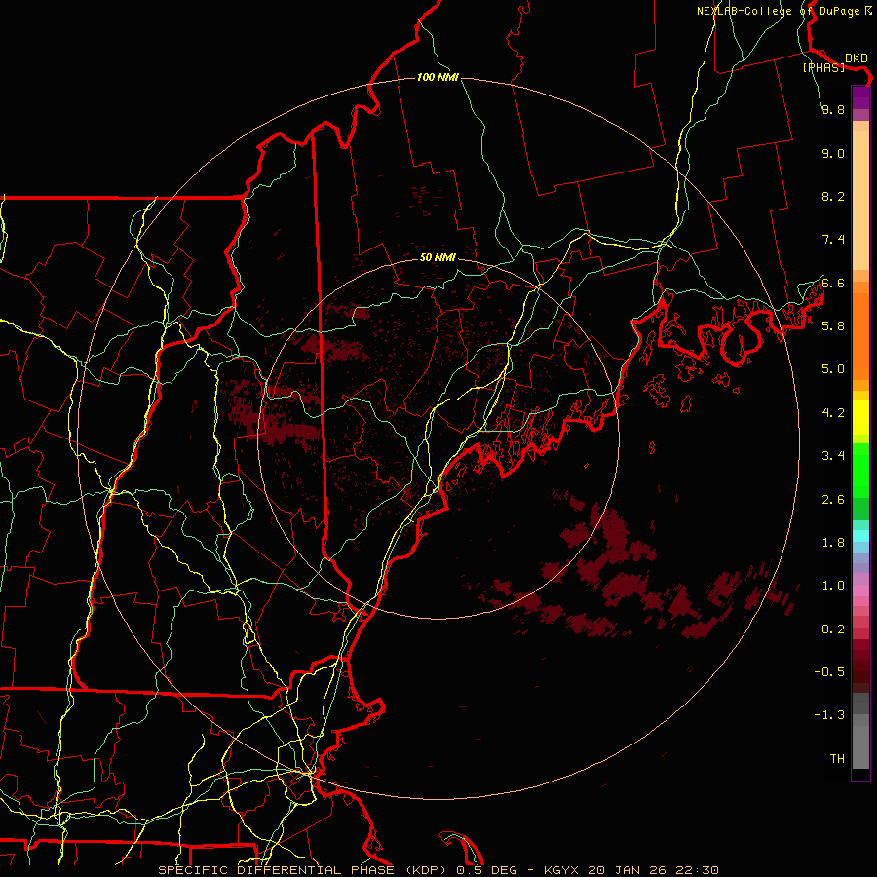Pick the purple top band of the color scale
The width and height of the screenshot is (877, 877).
coord(860,97)
